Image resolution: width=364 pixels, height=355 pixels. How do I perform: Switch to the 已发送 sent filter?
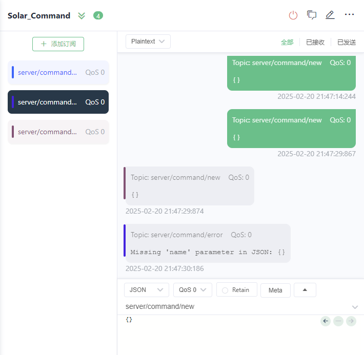(x=347, y=42)
